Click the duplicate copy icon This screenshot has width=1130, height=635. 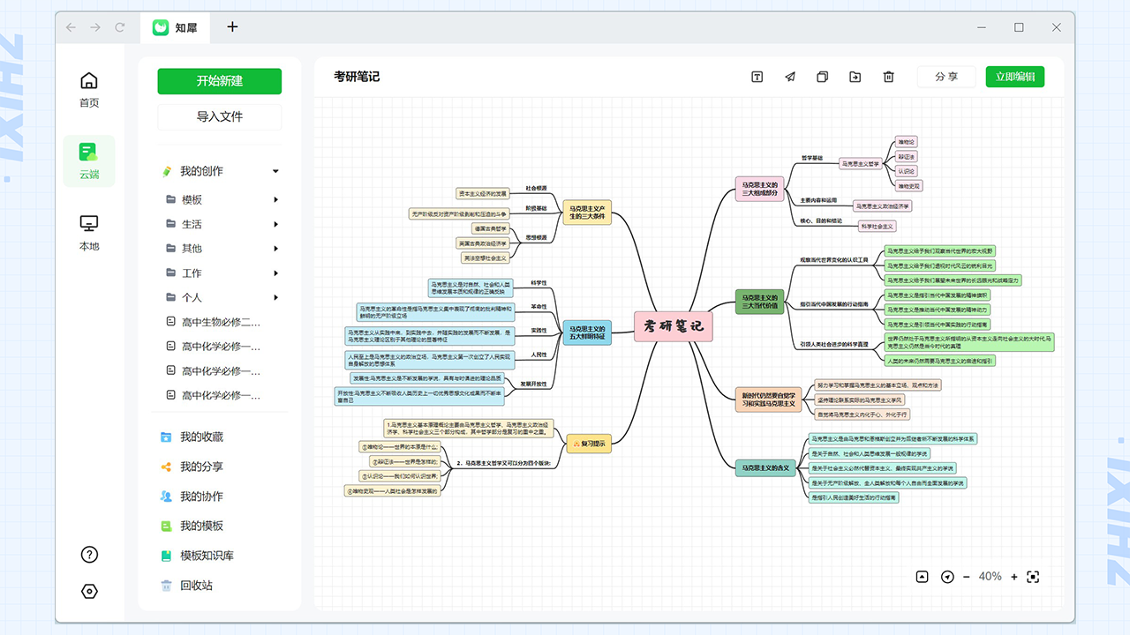823,77
